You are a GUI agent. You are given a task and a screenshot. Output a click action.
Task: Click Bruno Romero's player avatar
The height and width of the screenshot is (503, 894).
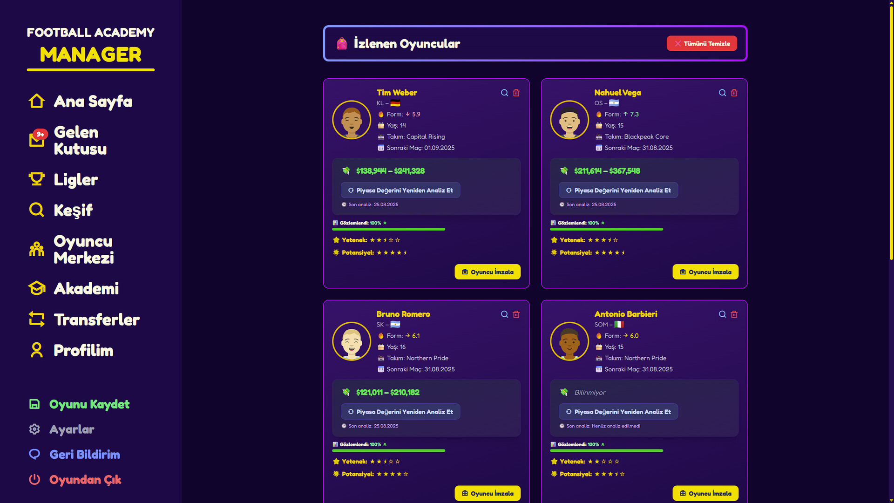[x=352, y=341]
